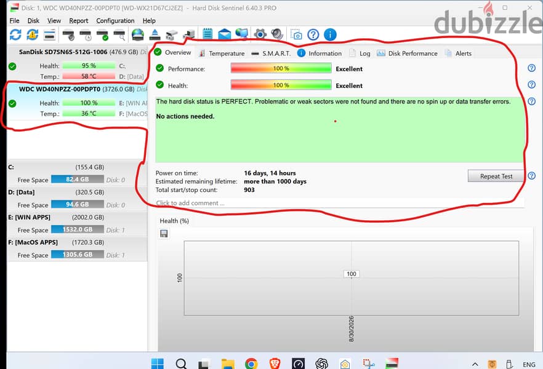
Task: Click the Performance 100 % gradient bar
Action: 281,68
